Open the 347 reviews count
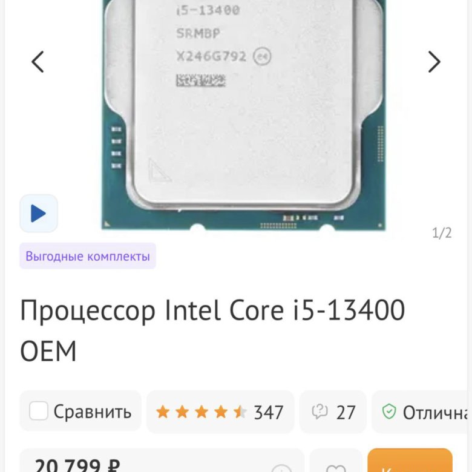The image size is (472, 472). click(269, 413)
